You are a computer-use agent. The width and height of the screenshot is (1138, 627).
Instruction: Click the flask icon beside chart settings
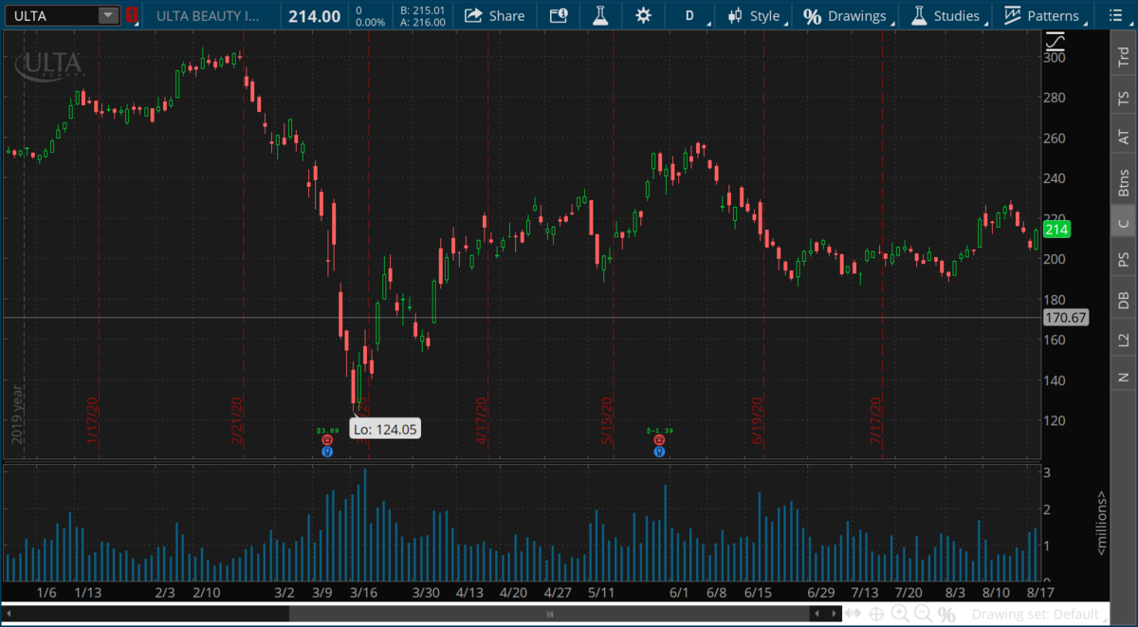(x=601, y=15)
